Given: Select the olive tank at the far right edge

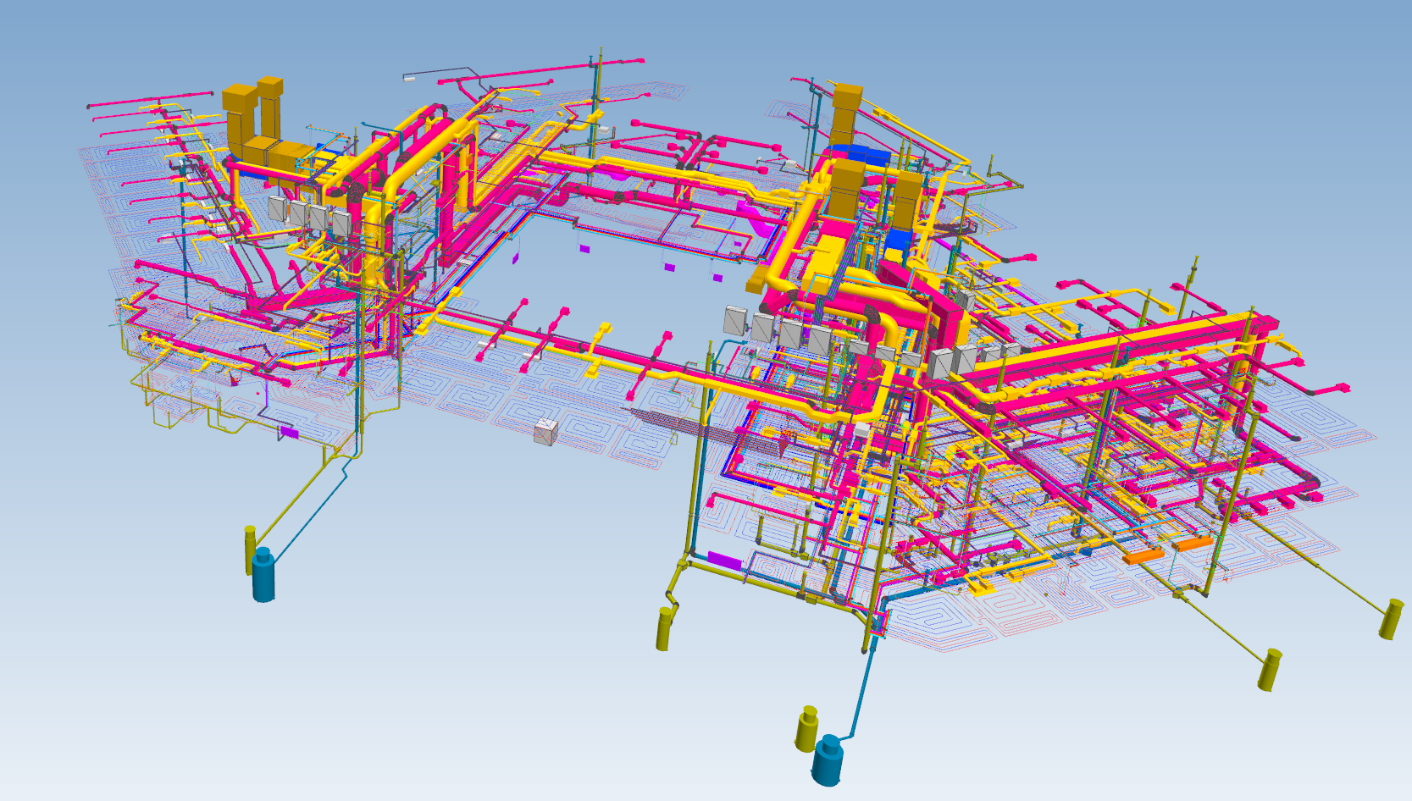Looking at the screenshot, I should pos(1392,619).
